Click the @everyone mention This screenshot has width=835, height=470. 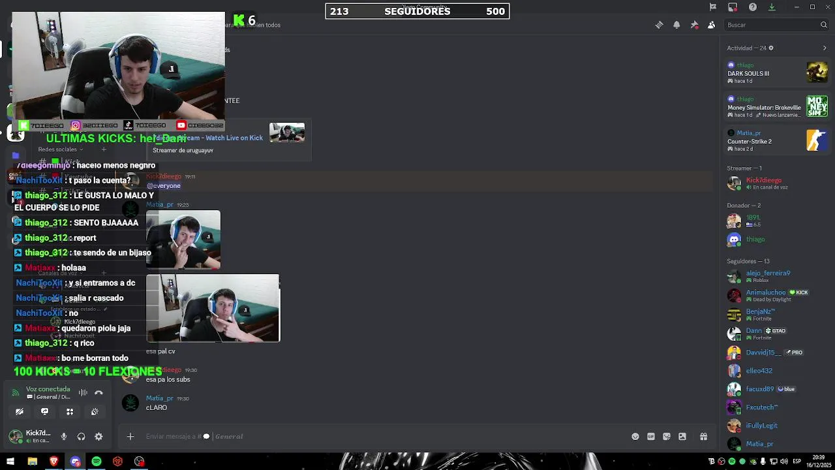(x=164, y=186)
